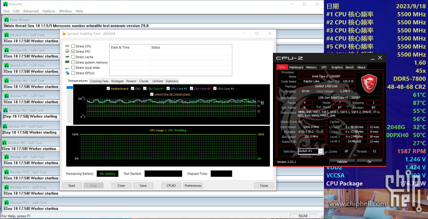Click the Prime95 title bar app icon

[x=5, y=4]
